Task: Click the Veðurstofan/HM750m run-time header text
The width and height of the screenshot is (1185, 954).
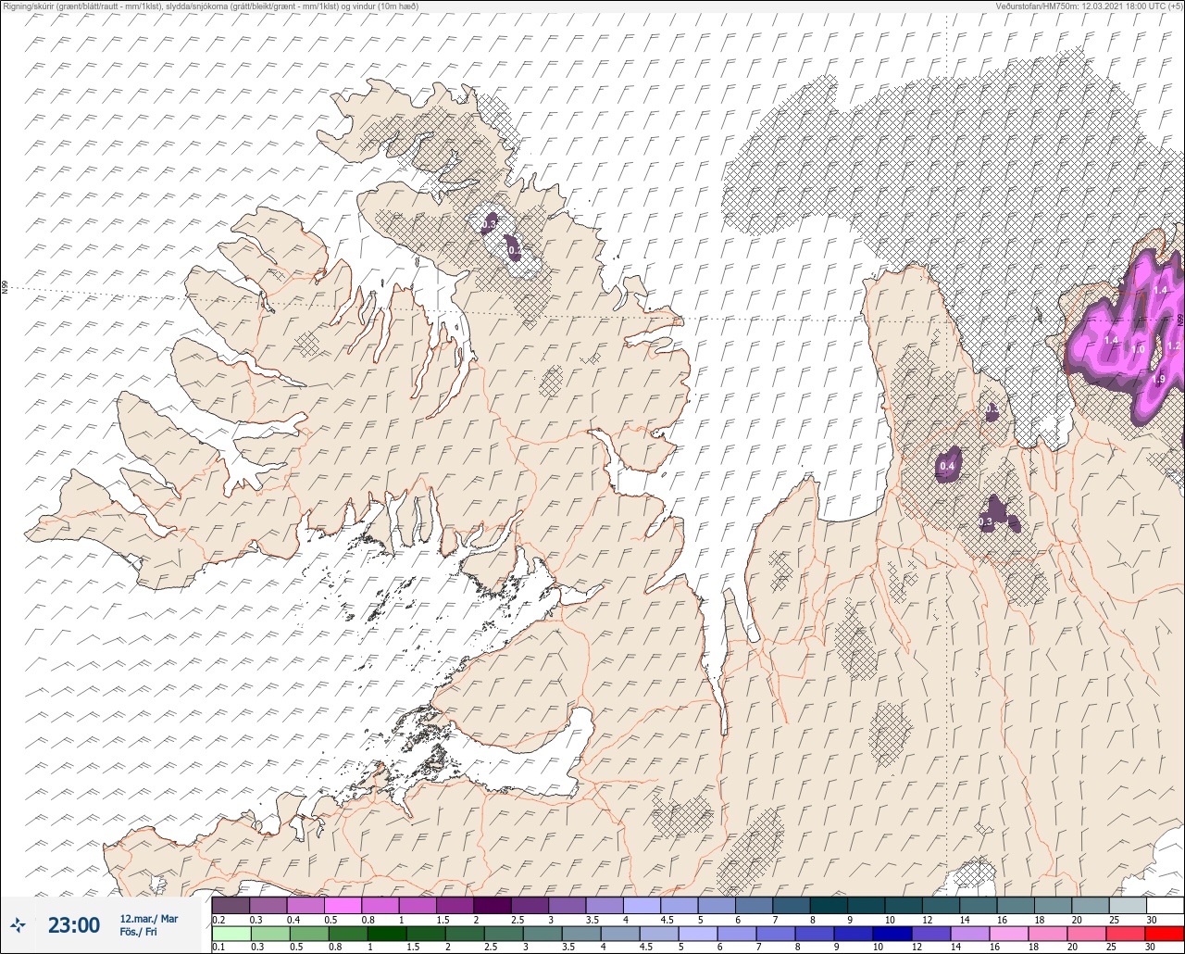Action: [x=1090, y=6]
